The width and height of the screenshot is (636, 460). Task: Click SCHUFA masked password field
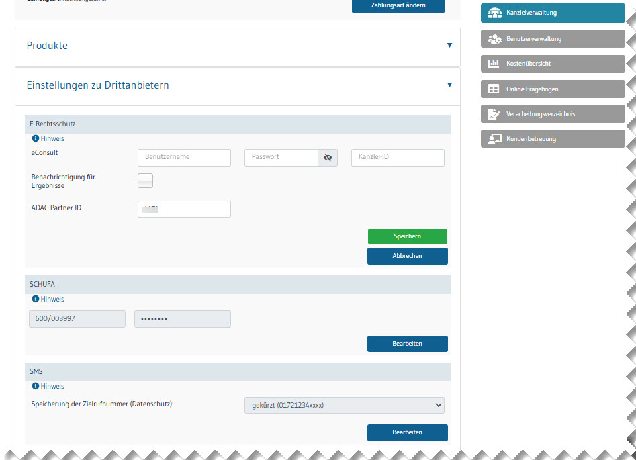click(x=183, y=319)
